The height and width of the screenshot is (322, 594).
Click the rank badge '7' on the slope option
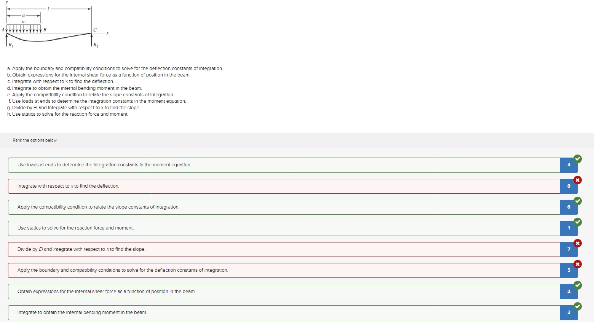click(x=568, y=249)
